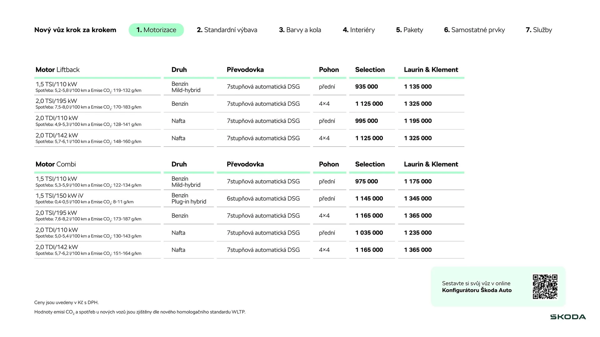Click the configurator QR code
Screen dimensions: 600x337
click(545, 286)
